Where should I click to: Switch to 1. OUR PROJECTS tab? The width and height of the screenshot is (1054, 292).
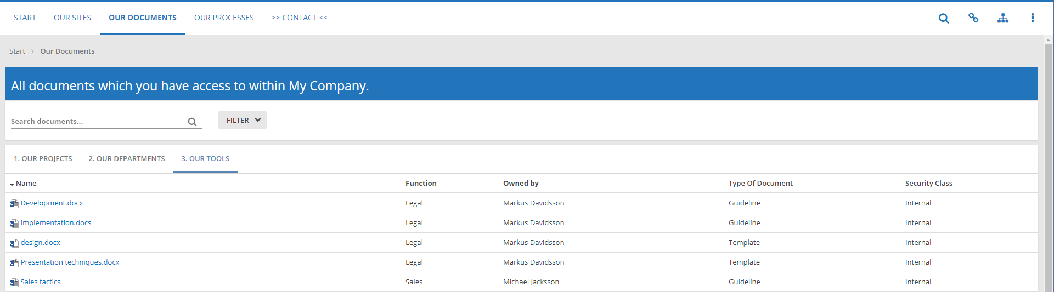[43, 158]
